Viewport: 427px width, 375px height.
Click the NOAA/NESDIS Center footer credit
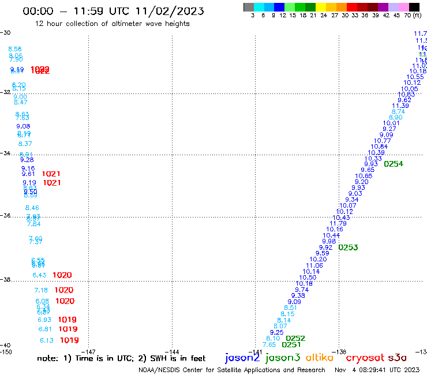pyautogui.click(x=232, y=370)
